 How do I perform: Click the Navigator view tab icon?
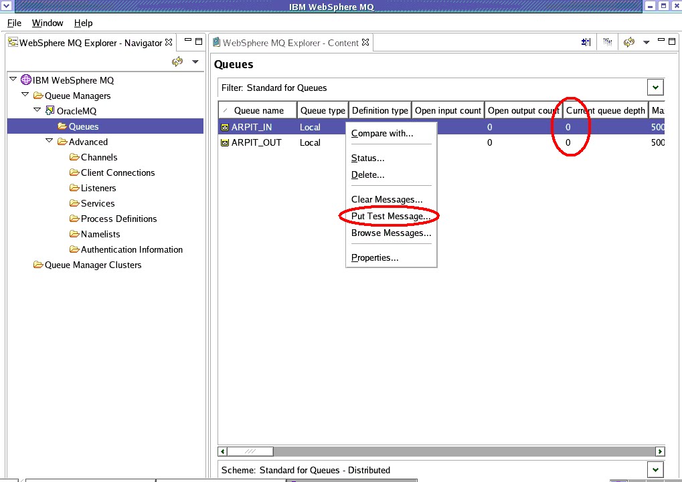(11, 42)
